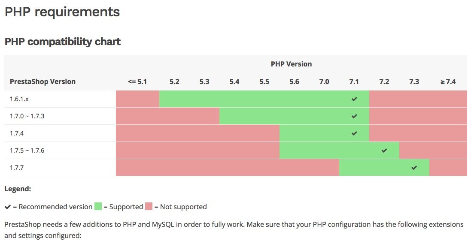Click the <= 5.1 column header
This screenshot has height=247, width=474.
(137, 81)
